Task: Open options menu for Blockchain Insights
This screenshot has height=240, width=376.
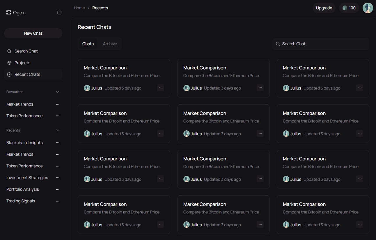Action: tap(58, 143)
